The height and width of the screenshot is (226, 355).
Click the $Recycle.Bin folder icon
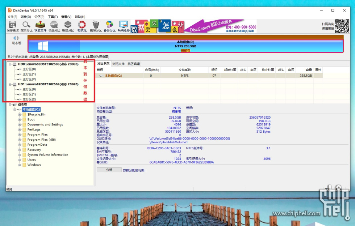[24, 114]
